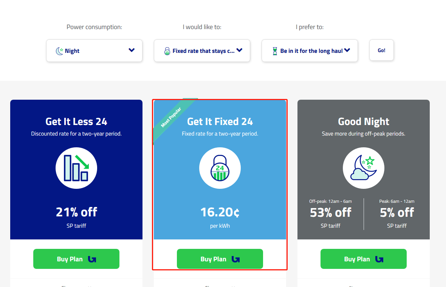Click the 24 padlock plan icon
The image size is (446, 287).
click(x=220, y=168)
